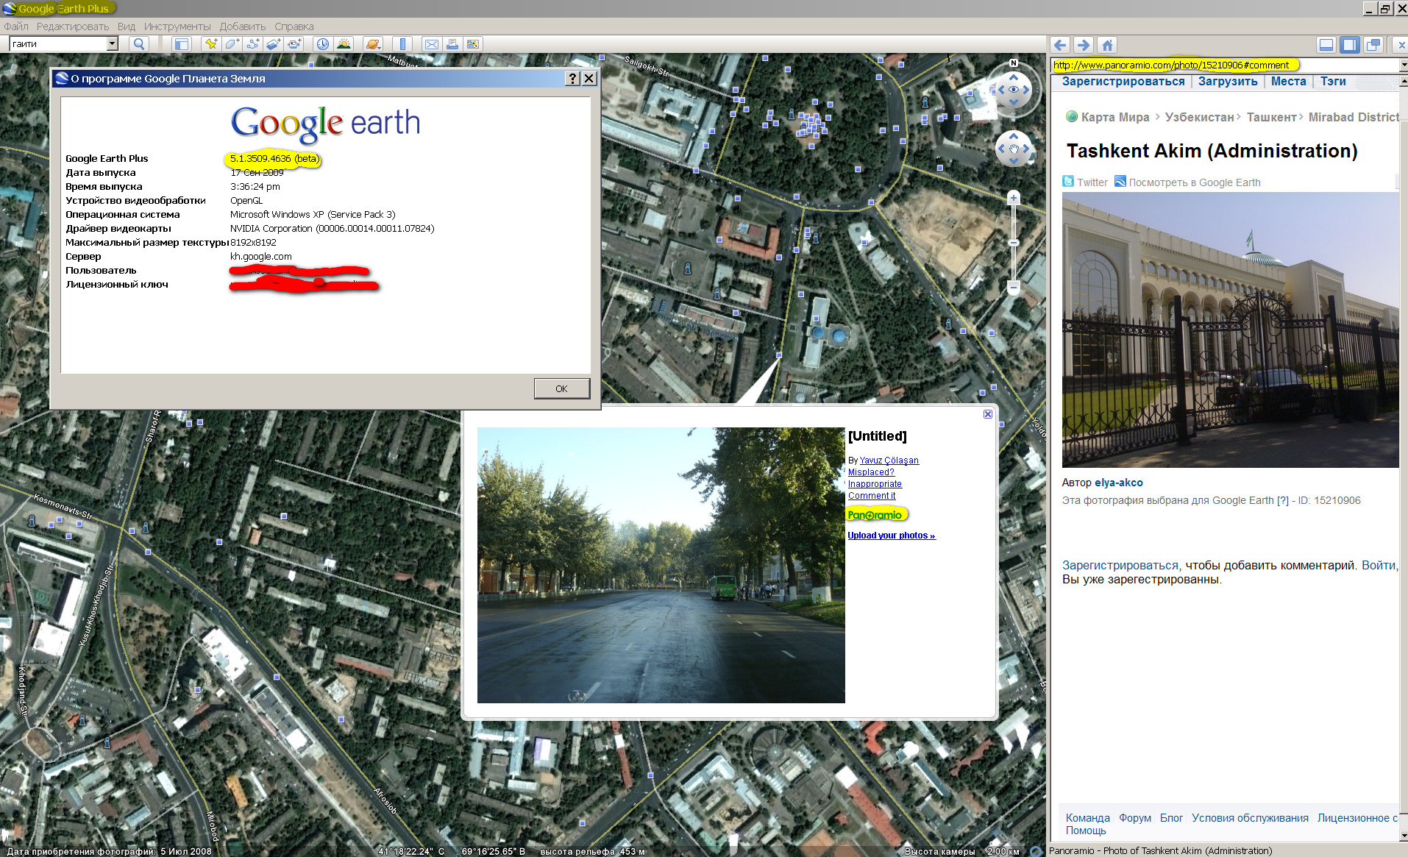Add a polygon using the toolbar icon
Viewport: 1408px width, 857px height.
click(232, 44)
